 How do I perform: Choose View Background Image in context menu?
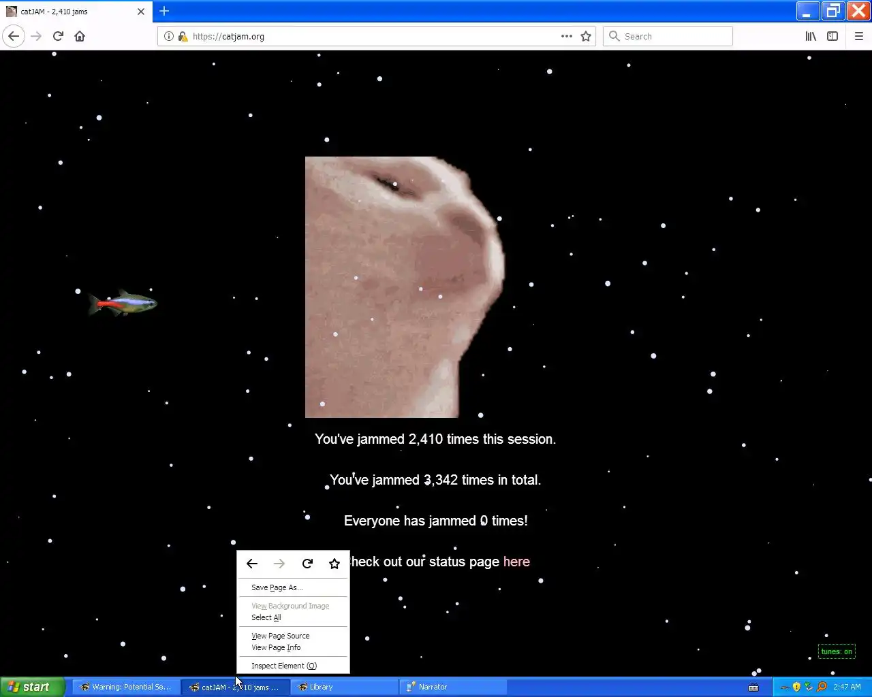tap(293, 606)
